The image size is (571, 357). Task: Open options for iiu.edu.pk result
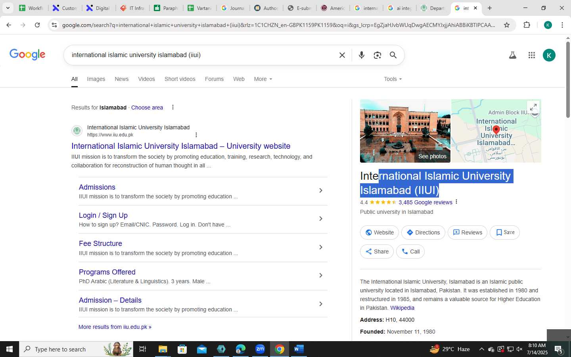tap(196, 135)
